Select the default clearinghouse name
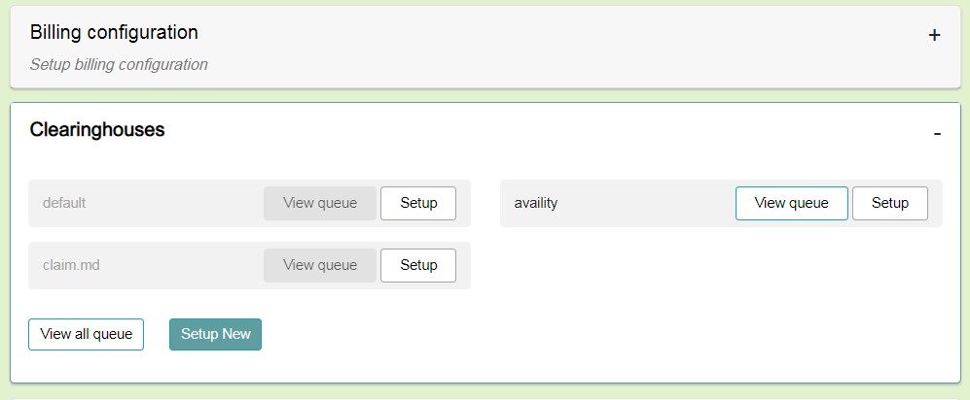970x400 pixels. coord(65,204)
